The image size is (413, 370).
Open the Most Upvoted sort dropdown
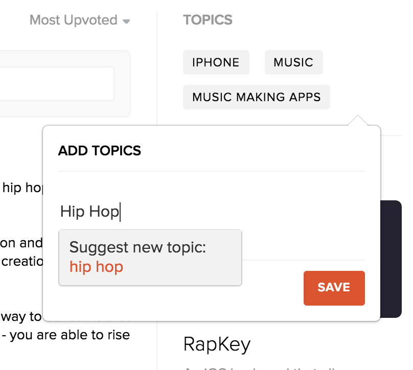(80, 20)
